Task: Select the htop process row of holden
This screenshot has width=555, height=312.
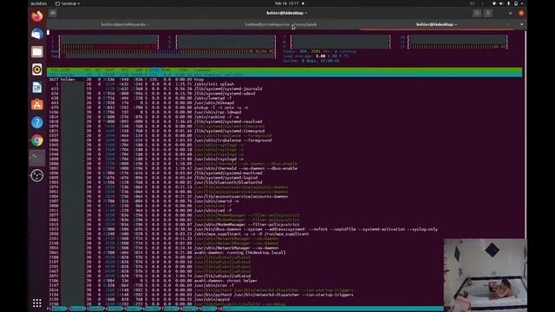Action: 284,80
